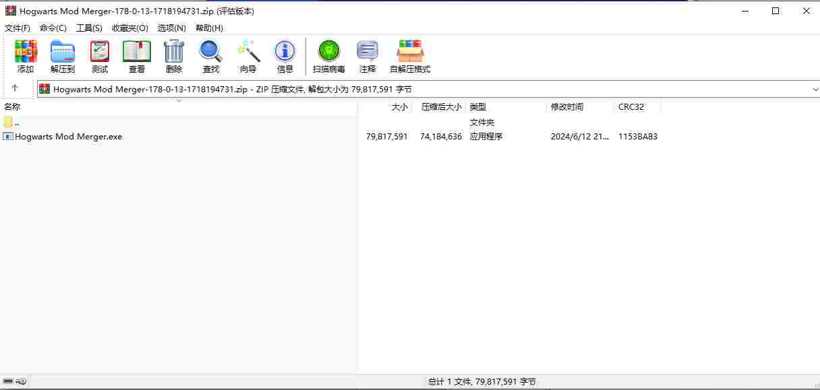The width and height of the screenshot is (820, 390).
Task: Click the status bar total 总计 1 文件 text
Action: (x=482, y=382)
